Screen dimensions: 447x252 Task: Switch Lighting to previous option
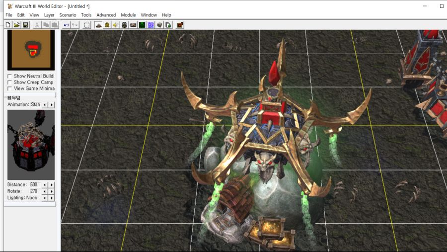pyautogui.click(x=45, y=198)
